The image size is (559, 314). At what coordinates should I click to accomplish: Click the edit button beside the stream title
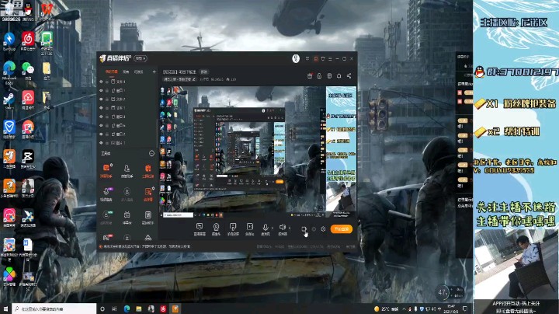[x=204, y=72]
